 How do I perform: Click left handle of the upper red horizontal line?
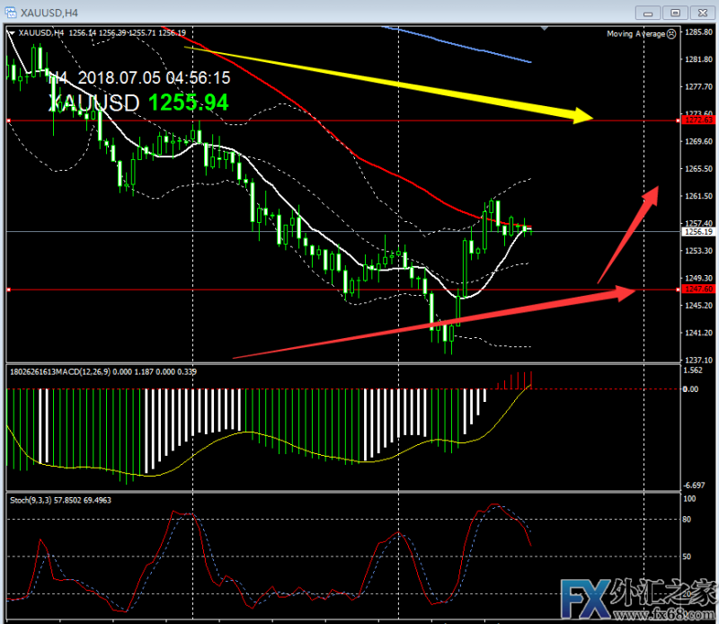(x=9, y=120)
